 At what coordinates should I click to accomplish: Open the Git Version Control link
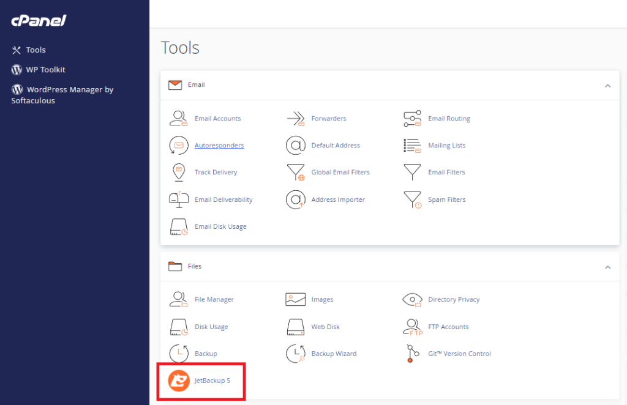point(459,354)
